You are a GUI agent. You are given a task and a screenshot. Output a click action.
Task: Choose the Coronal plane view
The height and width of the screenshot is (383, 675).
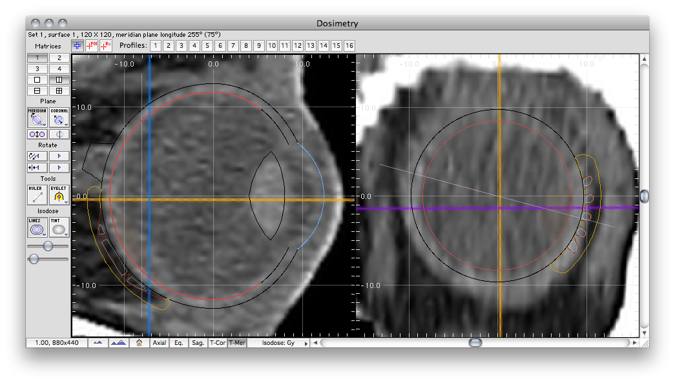tap(59, 118)
